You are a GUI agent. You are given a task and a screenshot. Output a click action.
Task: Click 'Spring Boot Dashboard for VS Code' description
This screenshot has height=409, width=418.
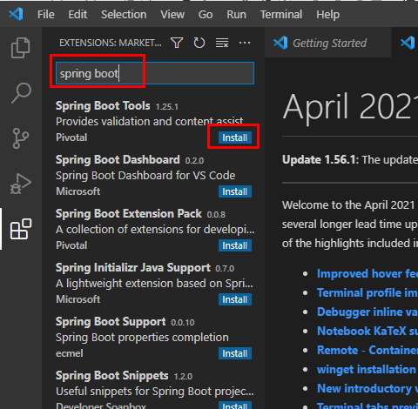[145, 176]
